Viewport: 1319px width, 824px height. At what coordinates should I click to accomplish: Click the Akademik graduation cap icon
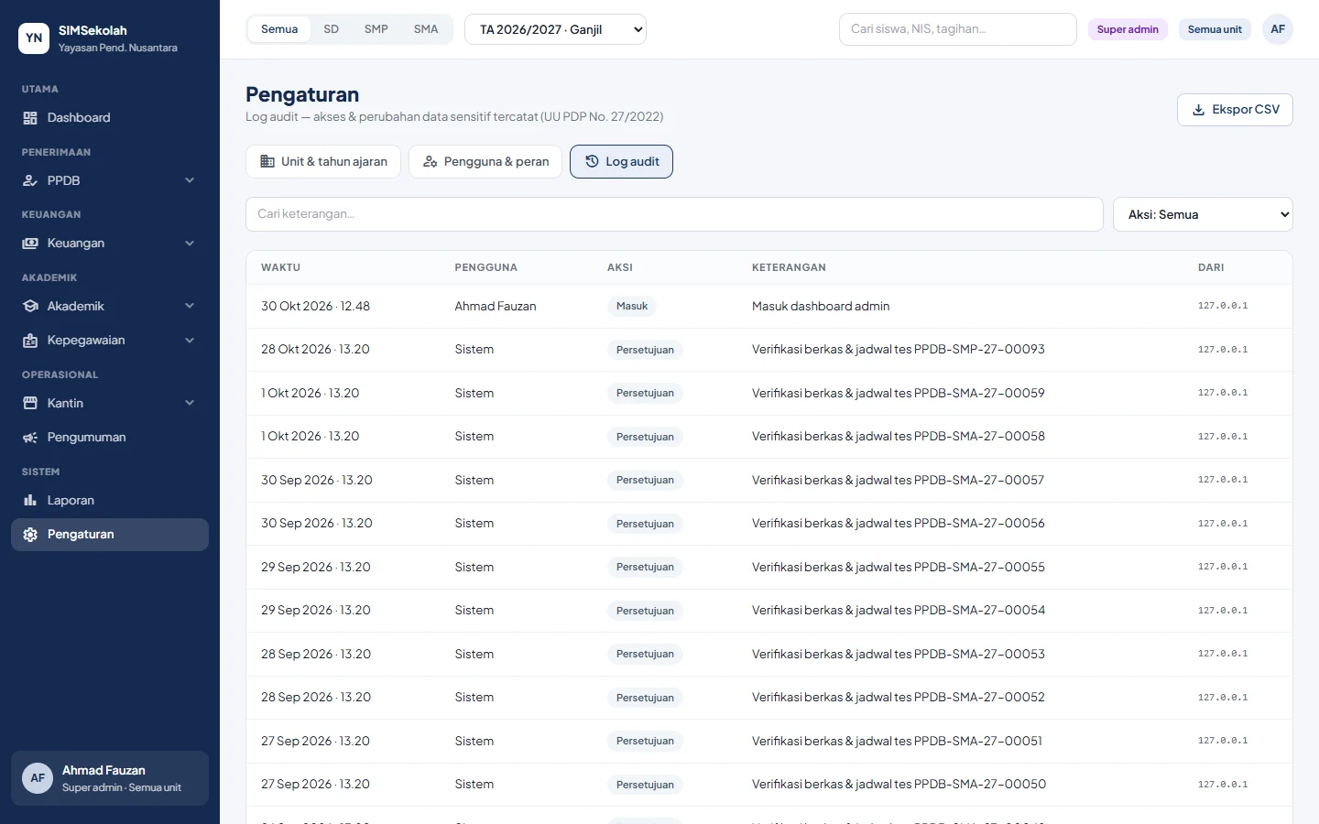pyautogui.click(x=30, y=307)
